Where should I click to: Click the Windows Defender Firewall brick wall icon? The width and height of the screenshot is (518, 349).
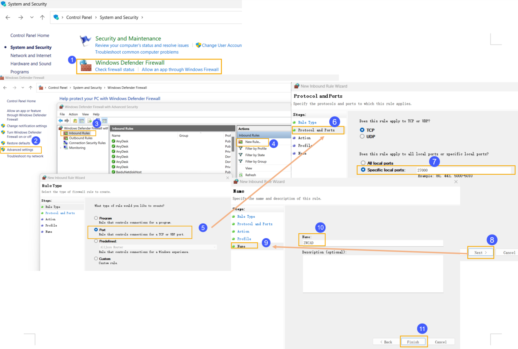pos(86,65)
